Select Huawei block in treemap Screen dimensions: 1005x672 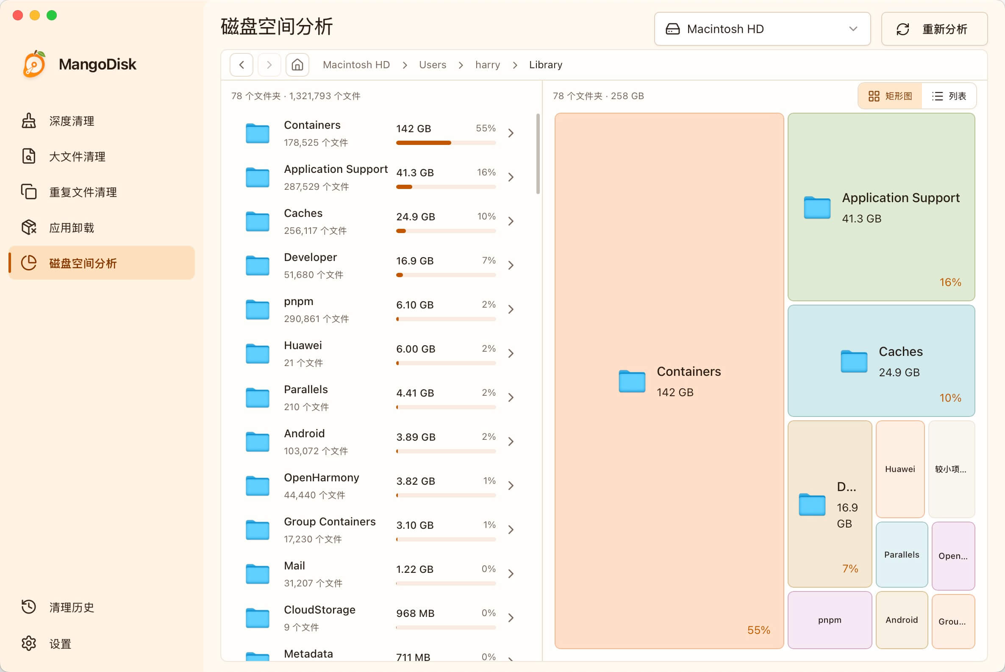pos(900,469)
